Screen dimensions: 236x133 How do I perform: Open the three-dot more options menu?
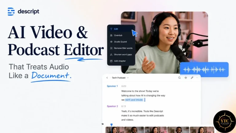tap(197, 78)
